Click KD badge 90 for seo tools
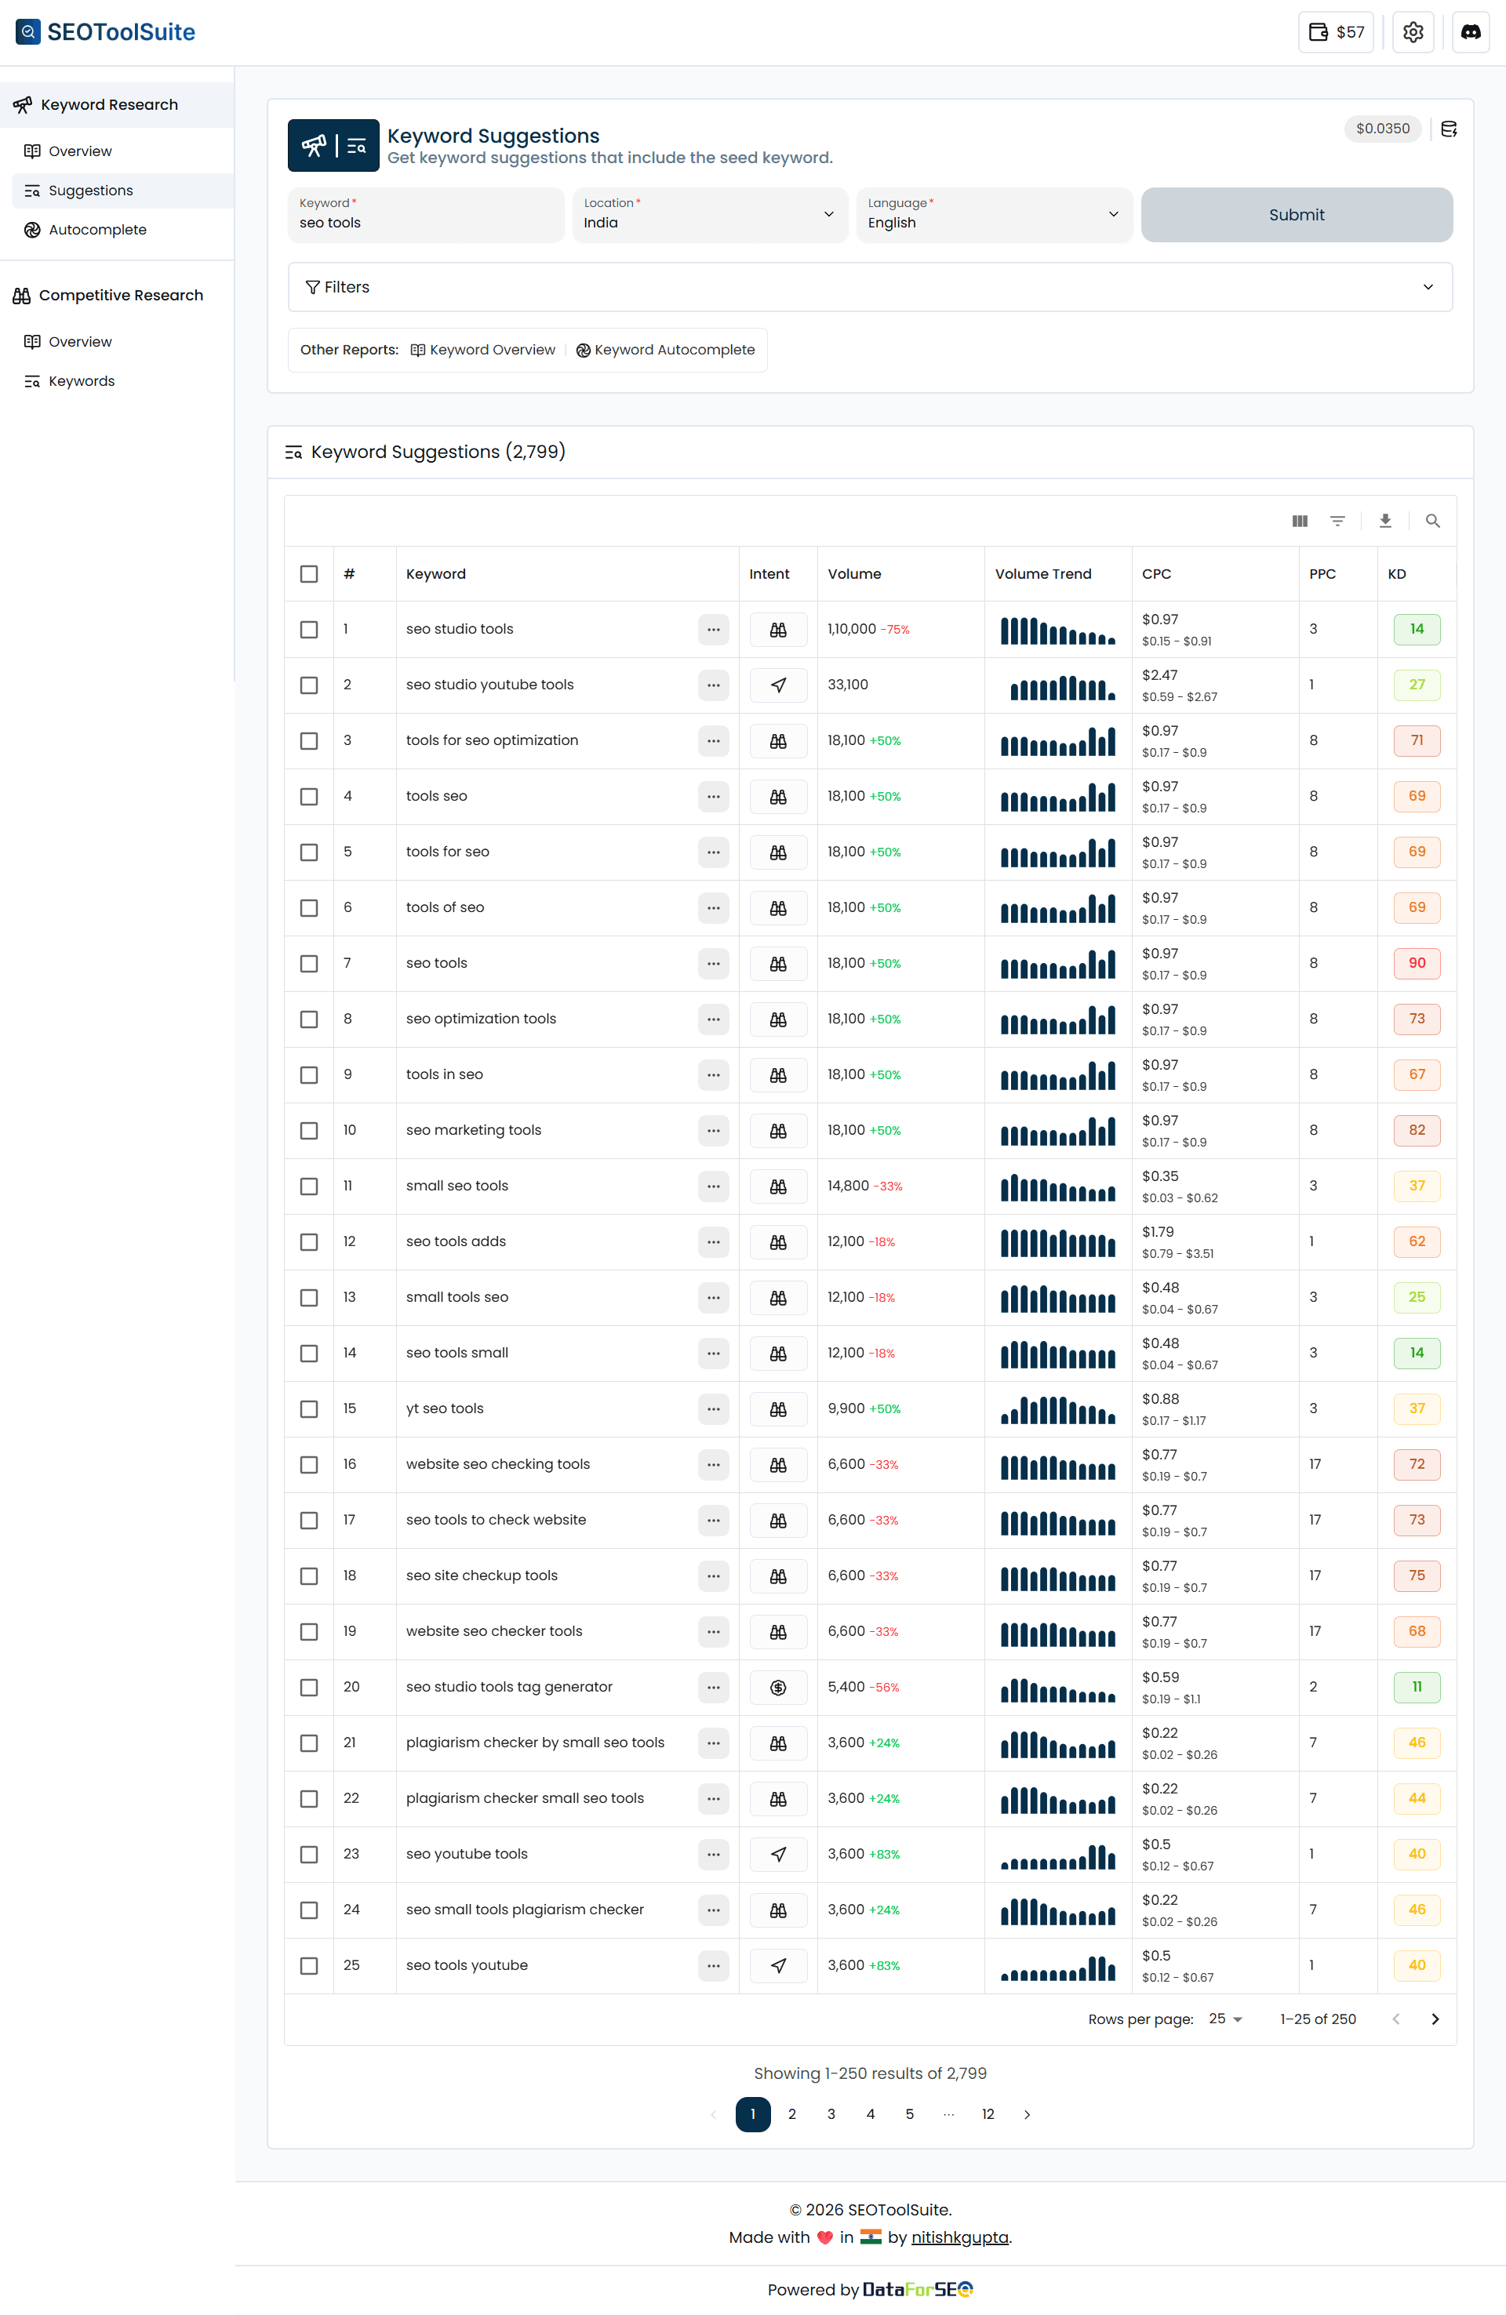This screenshot has width=1506, height=2315. (x=1417, y=963)
